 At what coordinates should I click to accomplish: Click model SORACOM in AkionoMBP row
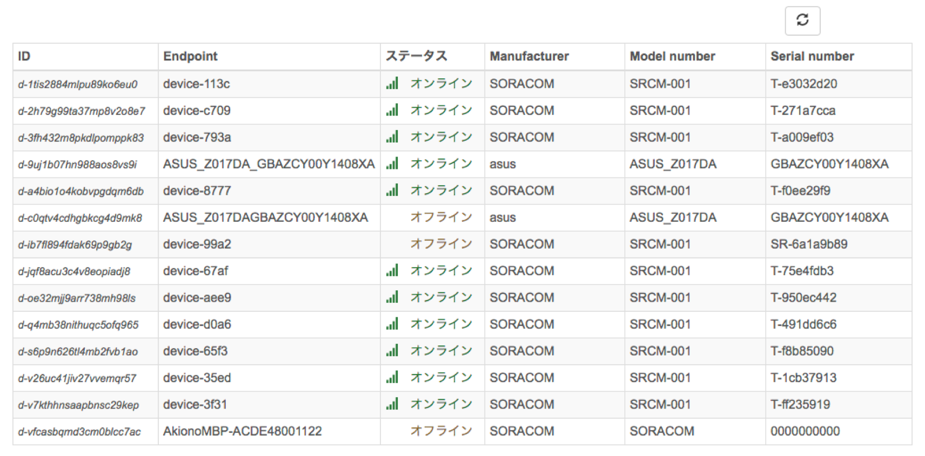(662, 431)
